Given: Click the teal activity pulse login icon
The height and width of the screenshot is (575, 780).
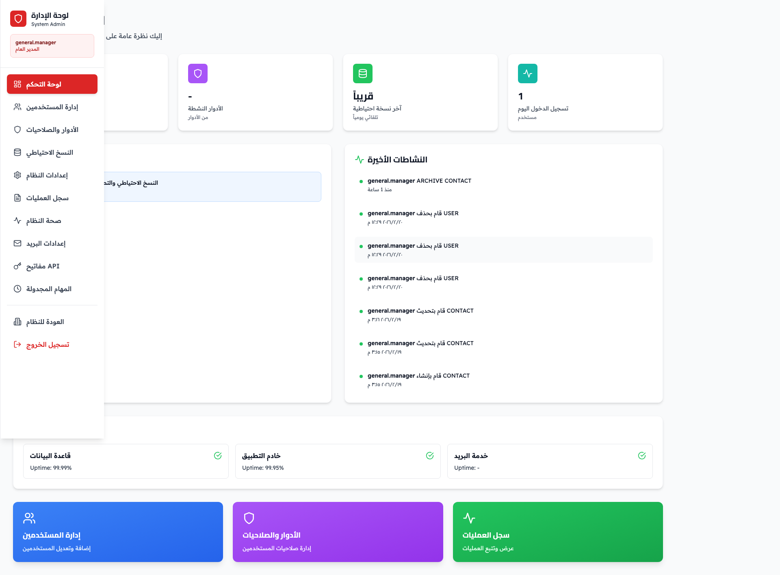Looking at the screenshot, I should click(528, 73).
